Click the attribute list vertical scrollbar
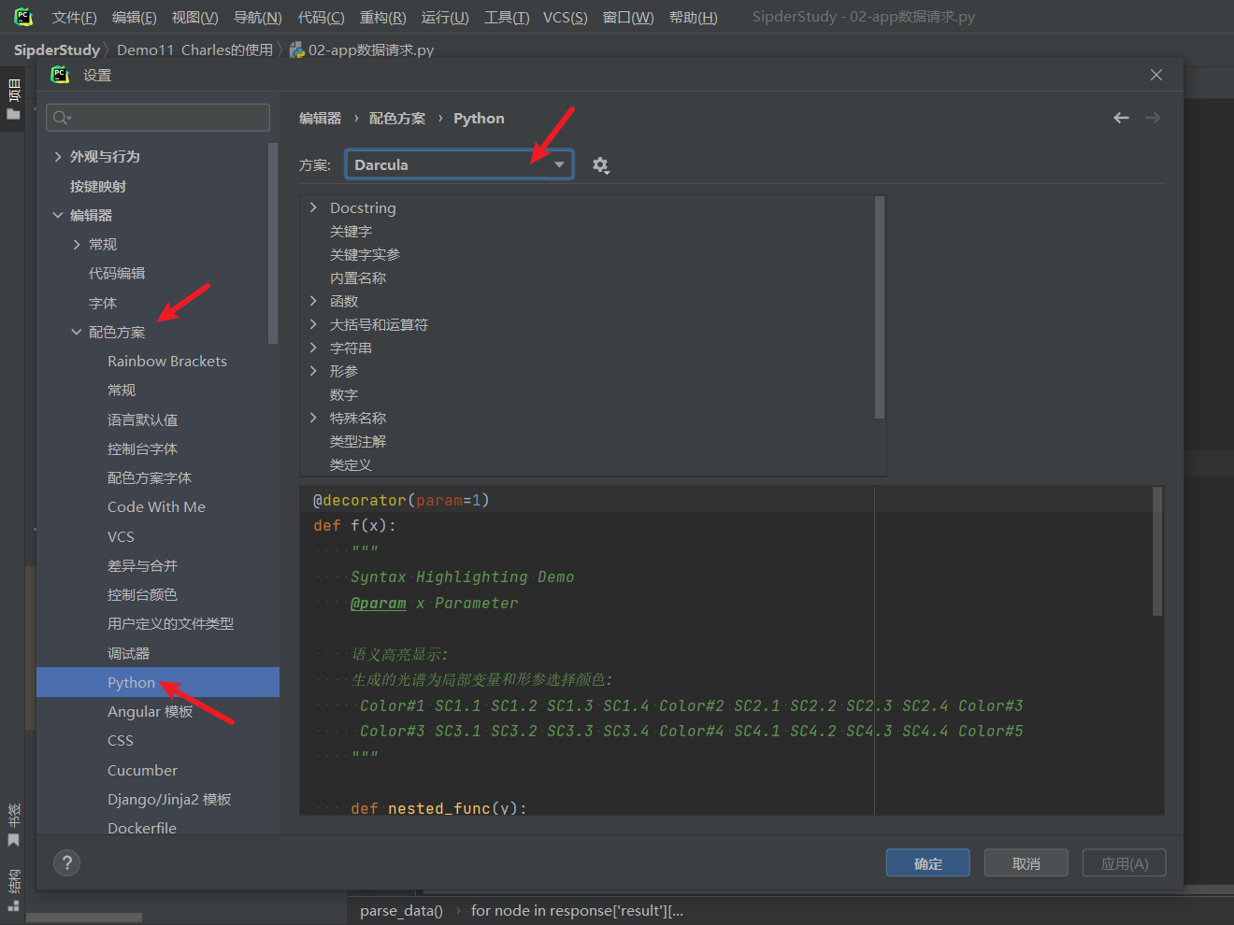The image size is (1234, 925). tap(879, 306)
